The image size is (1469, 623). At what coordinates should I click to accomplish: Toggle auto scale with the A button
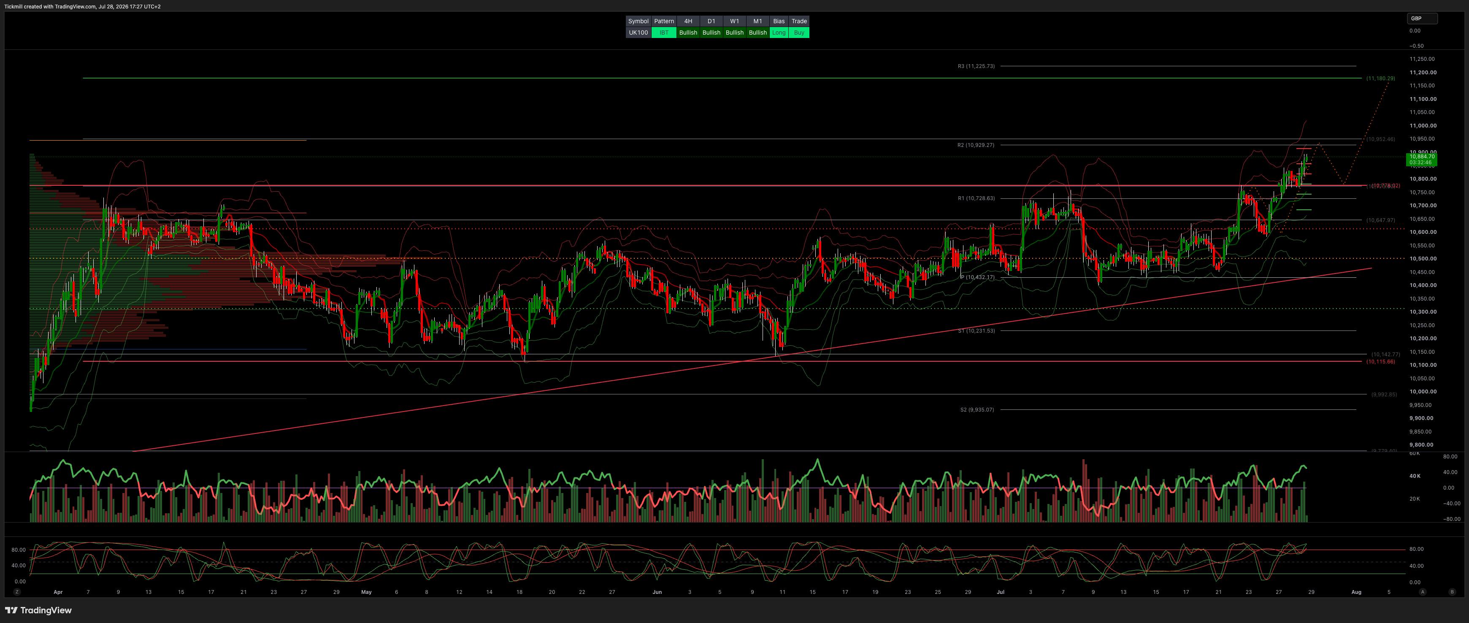[1422, 592]
